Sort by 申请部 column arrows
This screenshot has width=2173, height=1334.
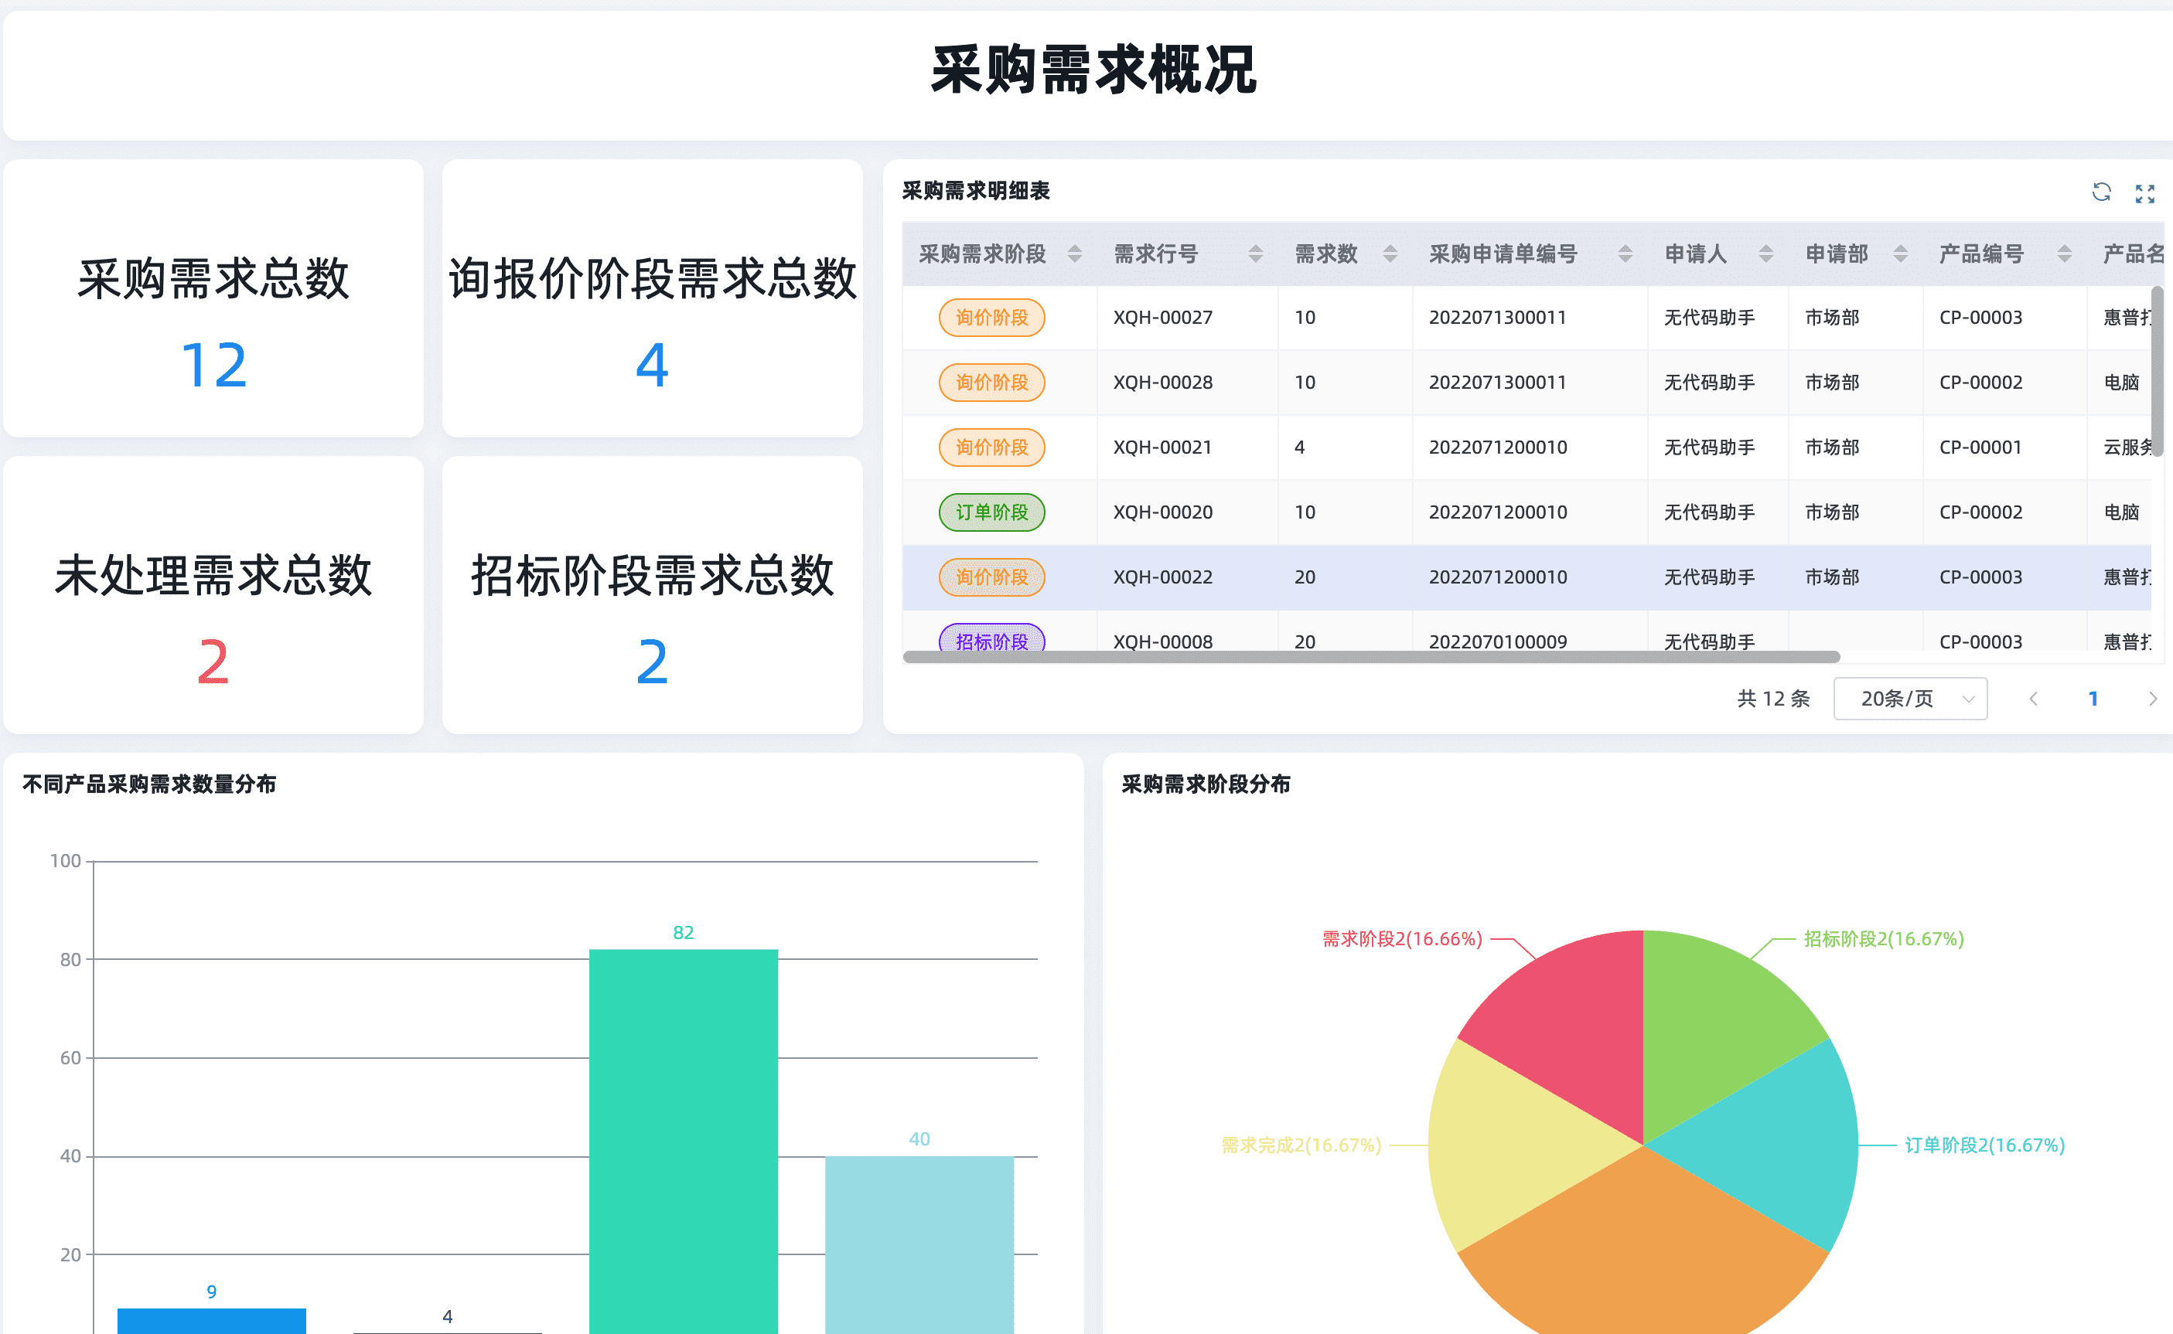click(x=1900, y=254)
